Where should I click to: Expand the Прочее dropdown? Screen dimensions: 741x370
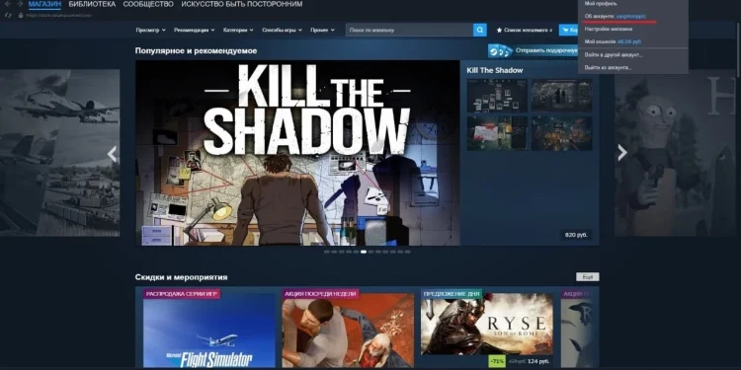click(322, 30)
